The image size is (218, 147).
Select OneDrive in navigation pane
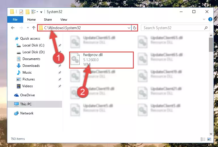pos(27,95)
